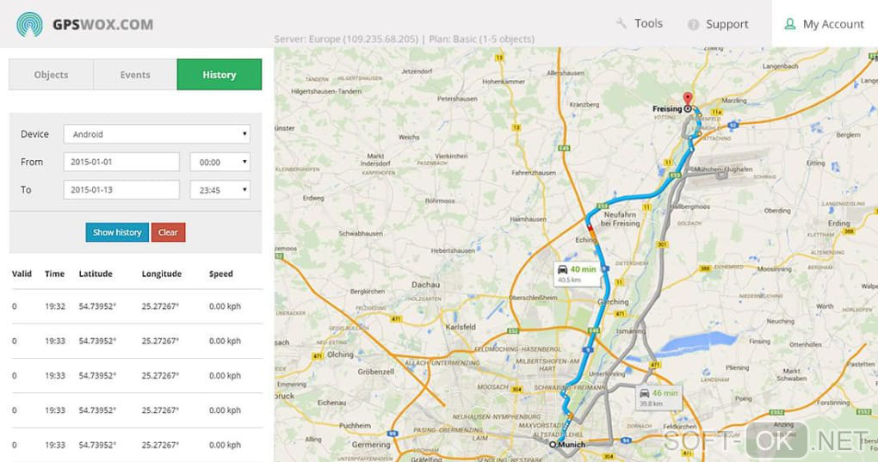
Task: Expand the Device dropdown showing Android
Action: click(157, 134)
